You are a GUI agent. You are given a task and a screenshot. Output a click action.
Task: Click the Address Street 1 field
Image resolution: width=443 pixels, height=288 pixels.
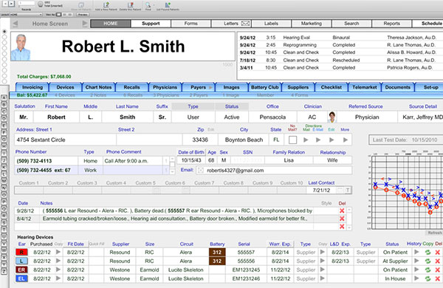coord(65,140)
